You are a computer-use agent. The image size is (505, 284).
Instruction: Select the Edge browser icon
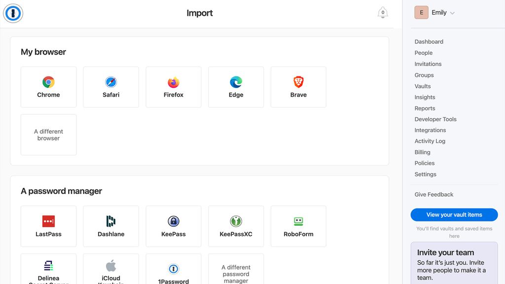pyautogui.click(x=236, y=87)
